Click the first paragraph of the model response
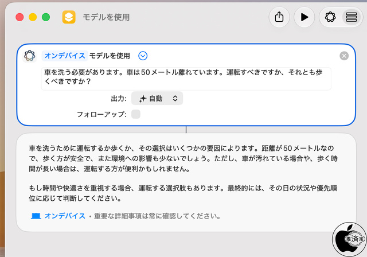The width and height of the screenshot is (367, 257). pyautogui.click(x=183, y=158)
